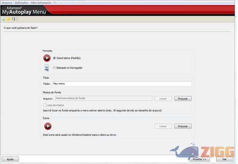This screenshot has height=164, width=238.
Task: Click Limpar in Música de fundo
Action: 163,99
